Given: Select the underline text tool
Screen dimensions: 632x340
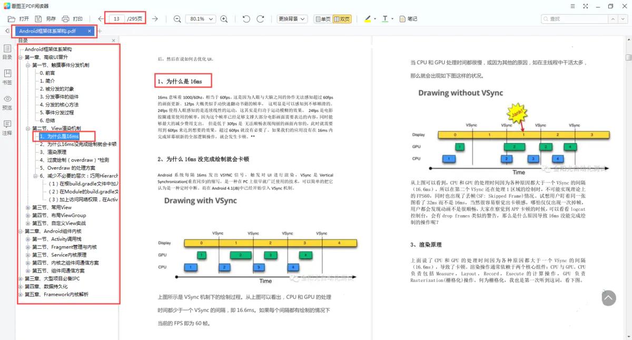Looking at the screenshot, I should (386, 18).
